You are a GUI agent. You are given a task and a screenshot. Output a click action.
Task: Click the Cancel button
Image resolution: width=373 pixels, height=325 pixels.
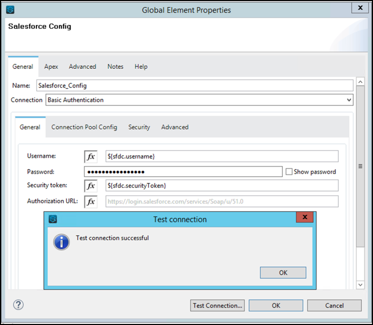[335, 305]
